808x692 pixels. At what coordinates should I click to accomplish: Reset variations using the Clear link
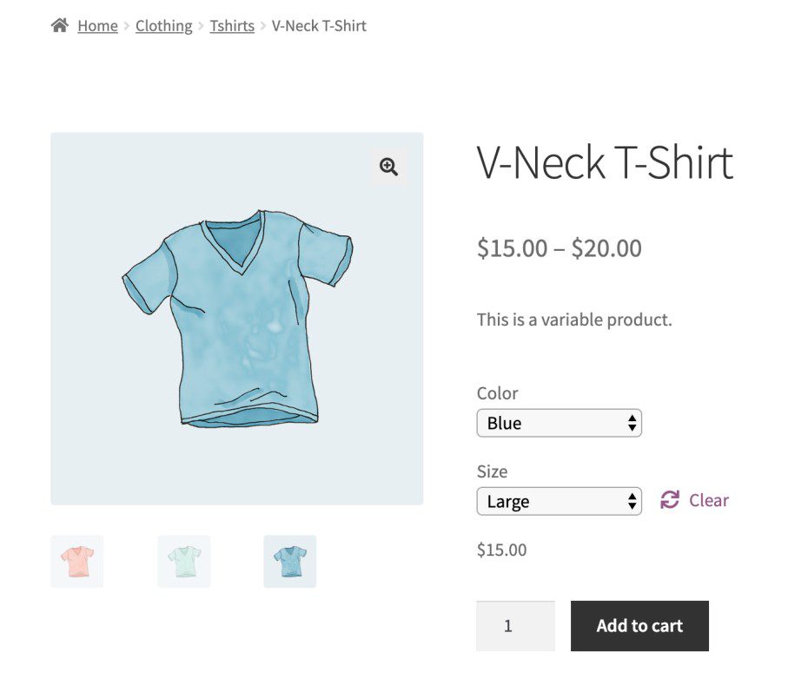pos(707,499)
